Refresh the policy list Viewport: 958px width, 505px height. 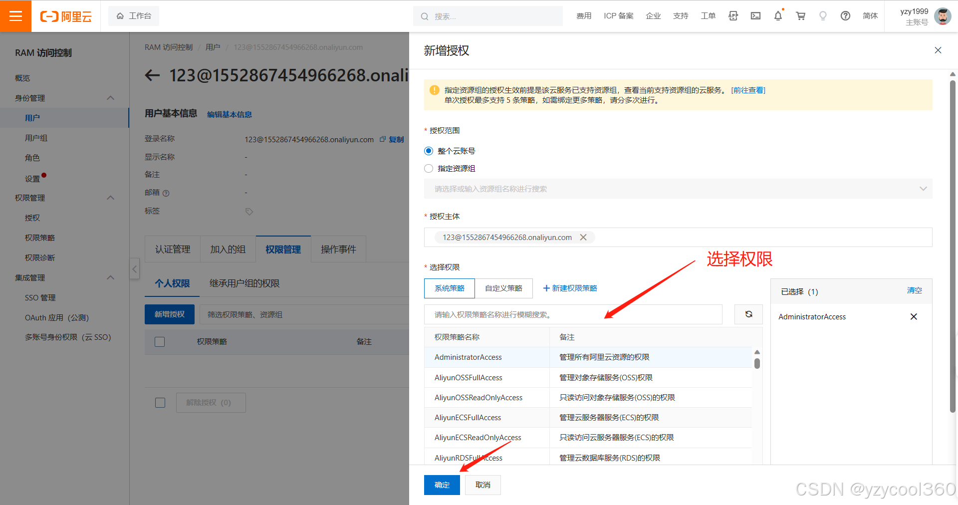pyautogui.click(x=748, y=314)
